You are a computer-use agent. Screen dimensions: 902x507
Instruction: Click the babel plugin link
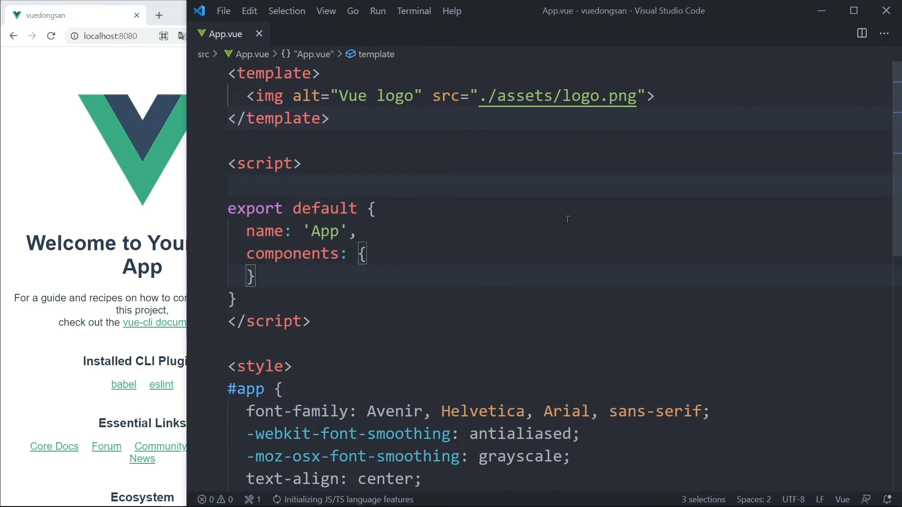coord(124,384)
